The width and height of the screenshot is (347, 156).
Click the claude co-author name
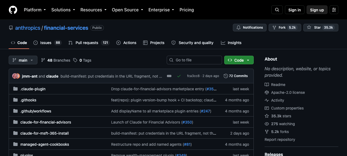52,76
